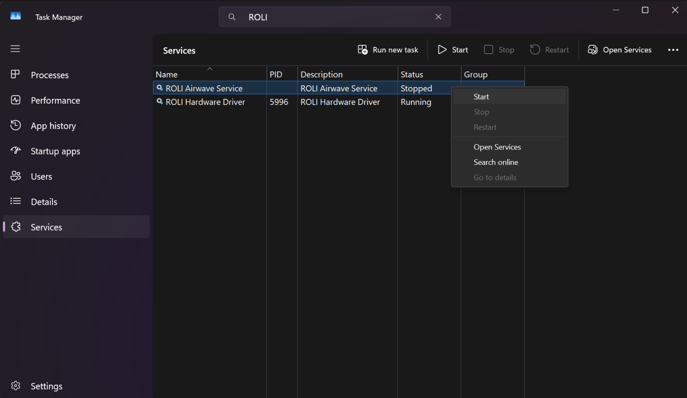Clear the ROLI search text

[438, 17]
